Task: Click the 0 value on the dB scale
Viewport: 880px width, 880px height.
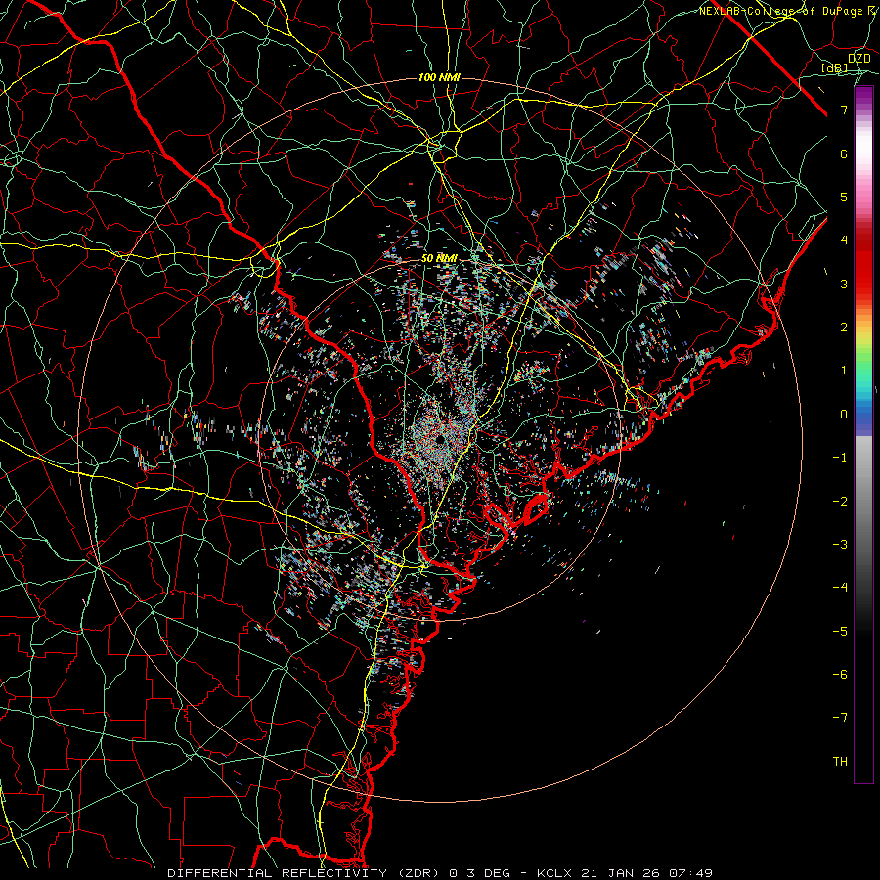Action: click(x=844, y=415)
